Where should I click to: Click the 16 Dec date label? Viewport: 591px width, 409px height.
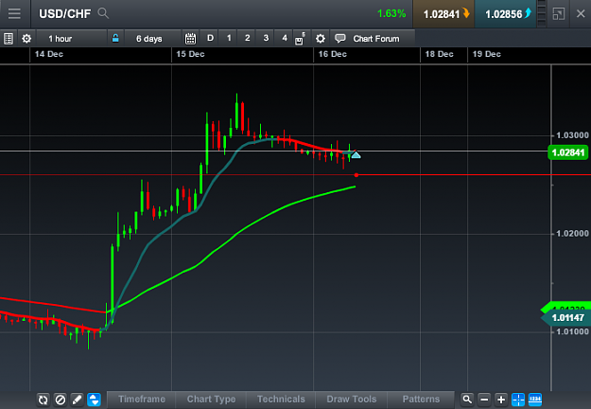click(x=333, y=54)
